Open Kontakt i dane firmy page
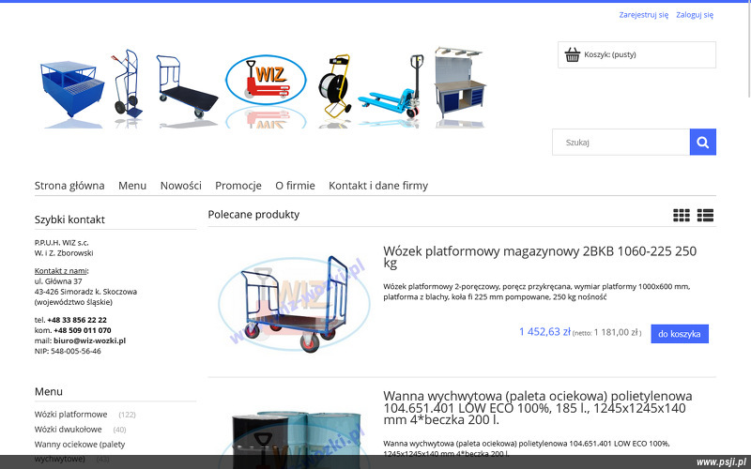This screenshot has height=469, width=751. (378, 186)
